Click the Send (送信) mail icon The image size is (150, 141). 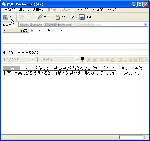(5, 17)
